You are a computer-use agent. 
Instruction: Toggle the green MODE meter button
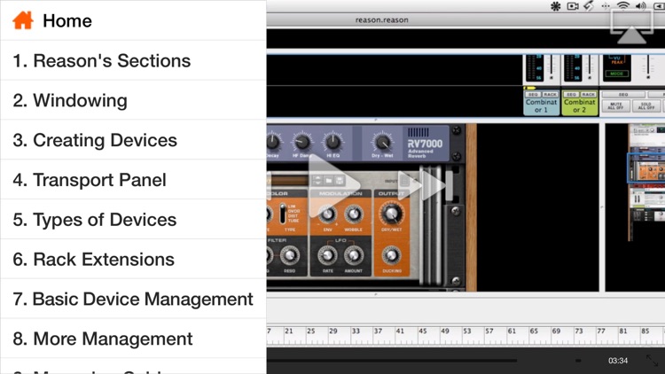point(616,74)
